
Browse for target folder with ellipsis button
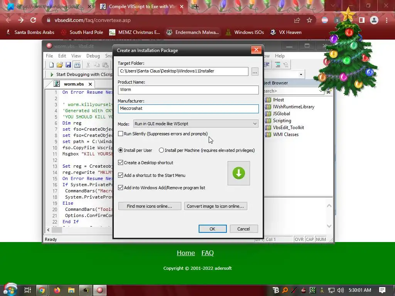(255, 71)
